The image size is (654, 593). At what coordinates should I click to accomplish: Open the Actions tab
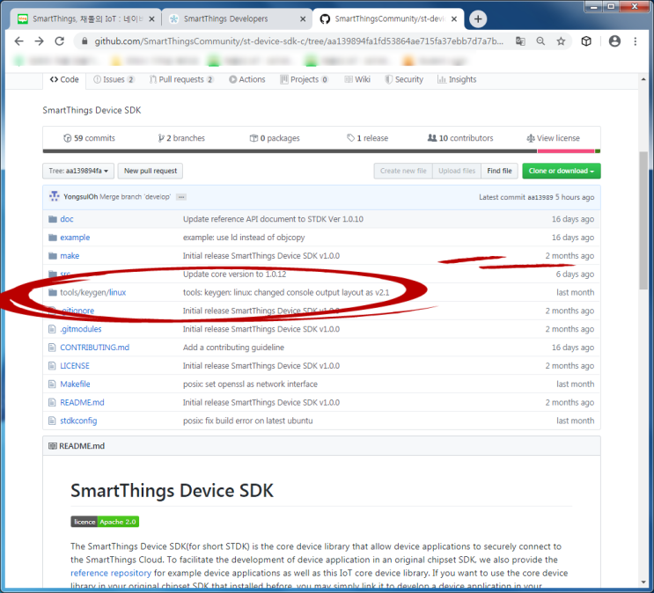pos(247,79)
